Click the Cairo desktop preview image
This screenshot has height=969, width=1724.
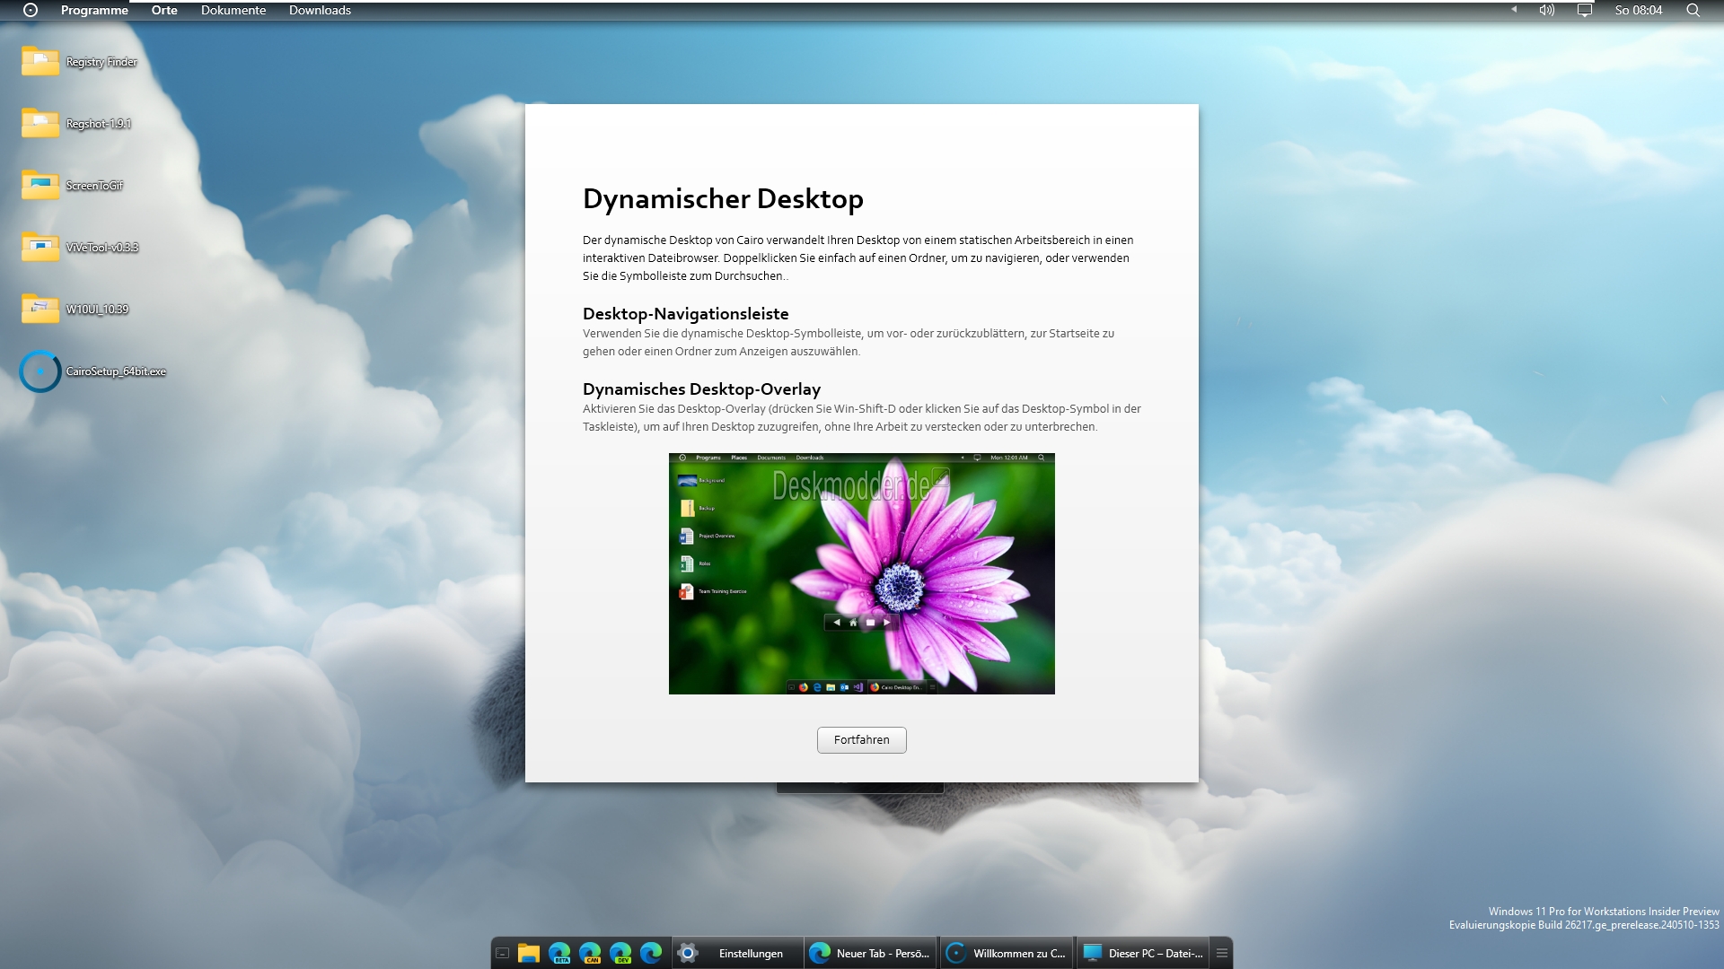861,573
